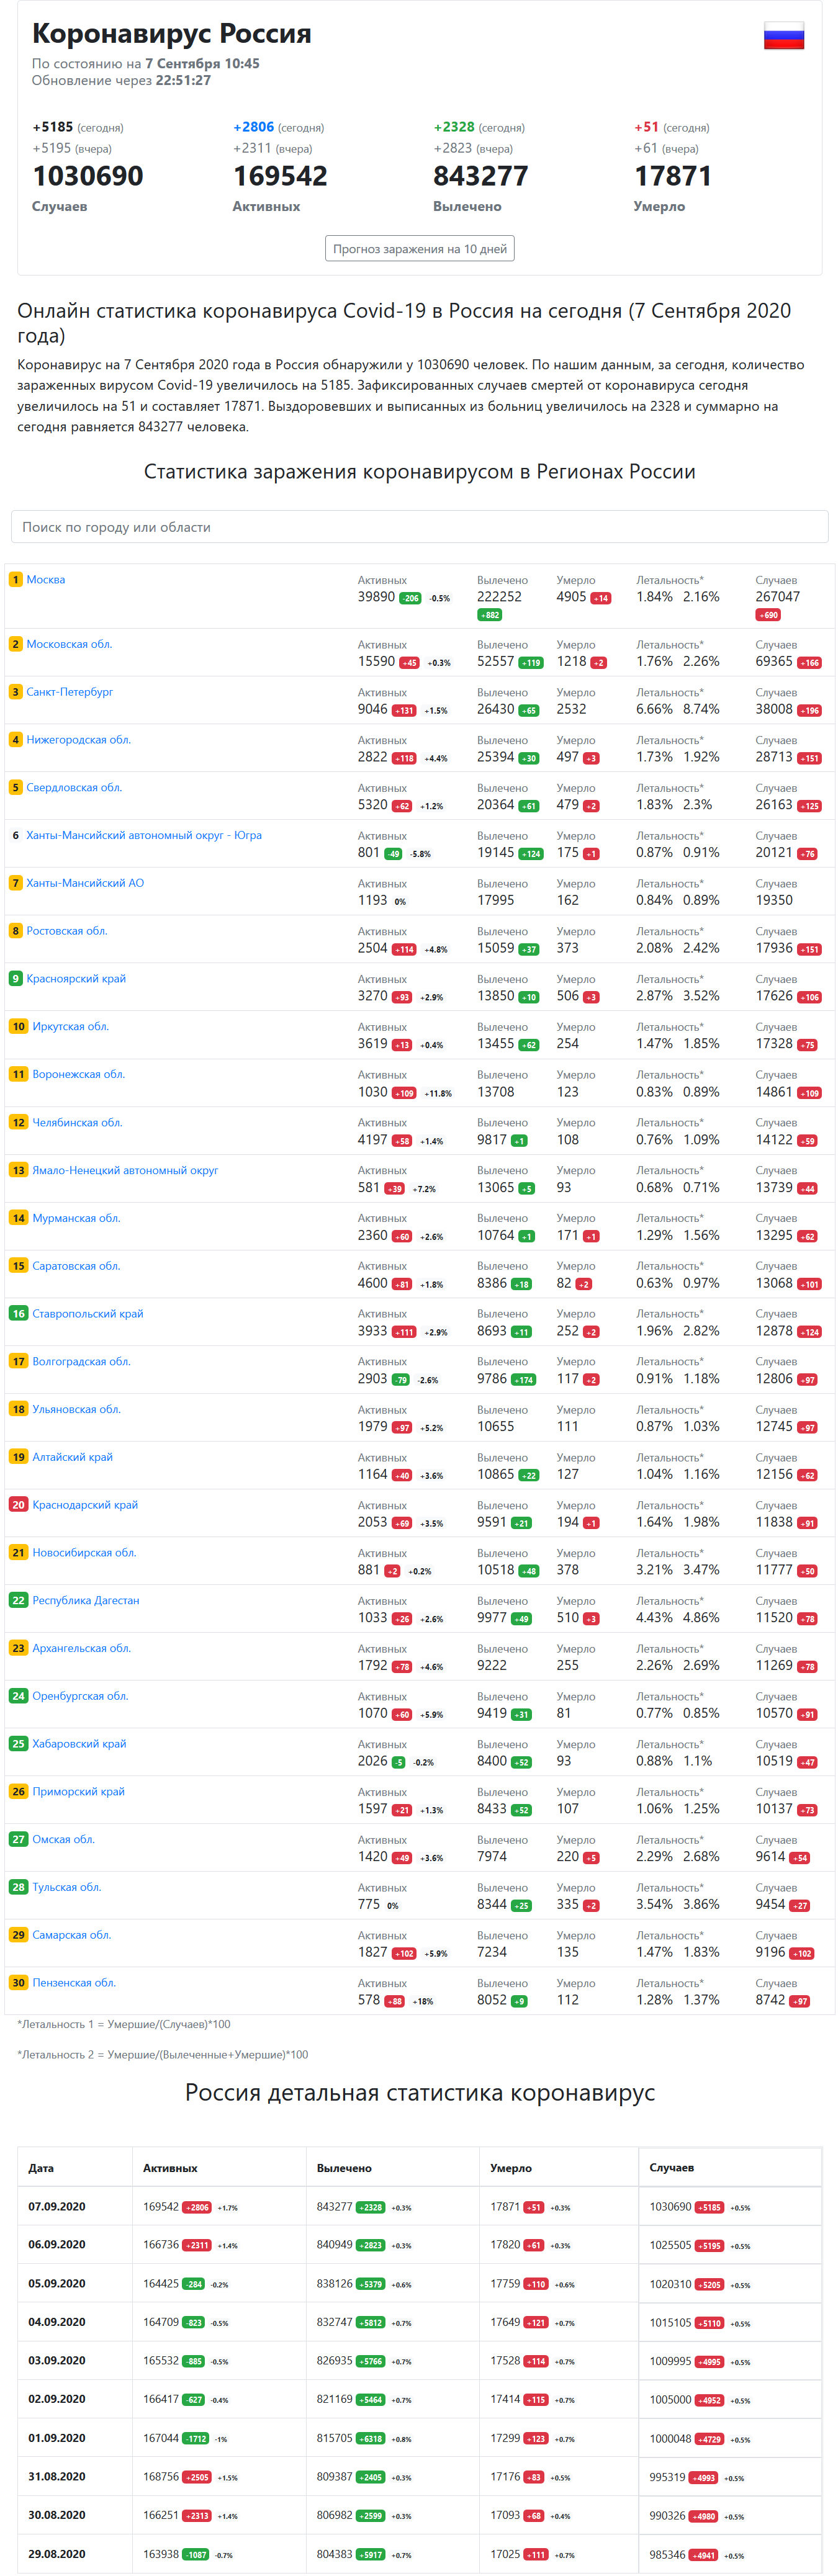Open the Хабаровский край link
The height and width of the screenshot is (2576, 838).
point(79,1744)
